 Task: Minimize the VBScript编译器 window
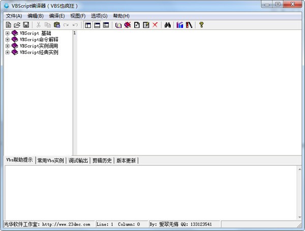point(267,5)
